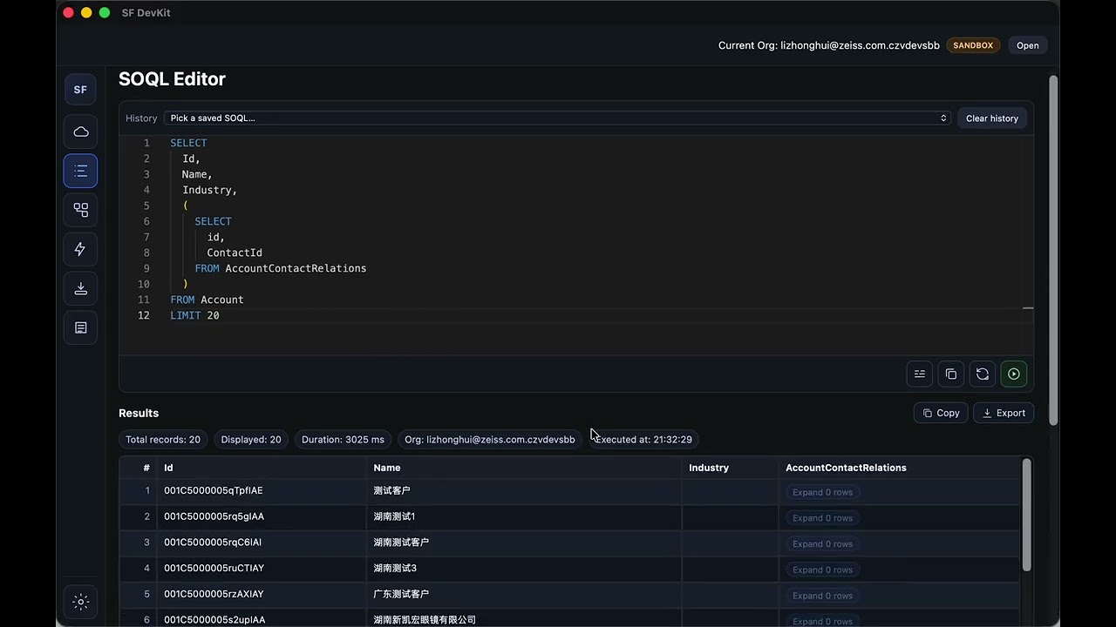
Task: Click the circular arrows icon below the editor
Action: 983,374
